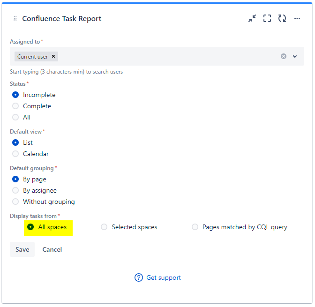Viewport: 315px width, 307px height.
Task: Minimize the Confluence Task Report gadget
Action: click(252, 18)
